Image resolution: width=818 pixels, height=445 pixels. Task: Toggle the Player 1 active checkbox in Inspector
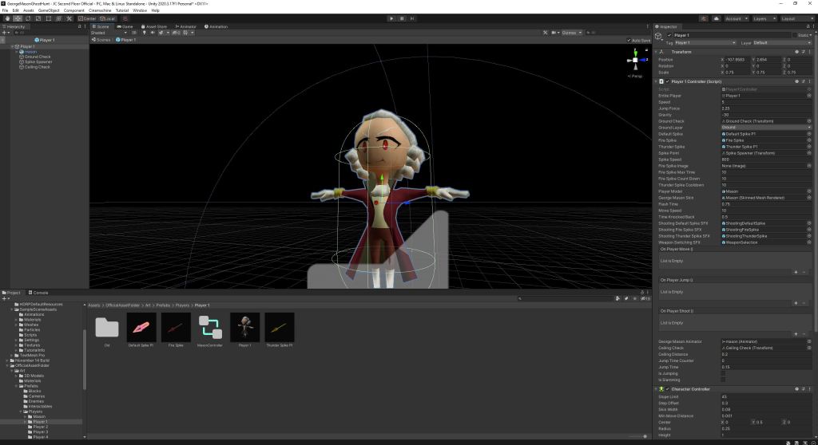pyautogui.click(x=669, y=35)
